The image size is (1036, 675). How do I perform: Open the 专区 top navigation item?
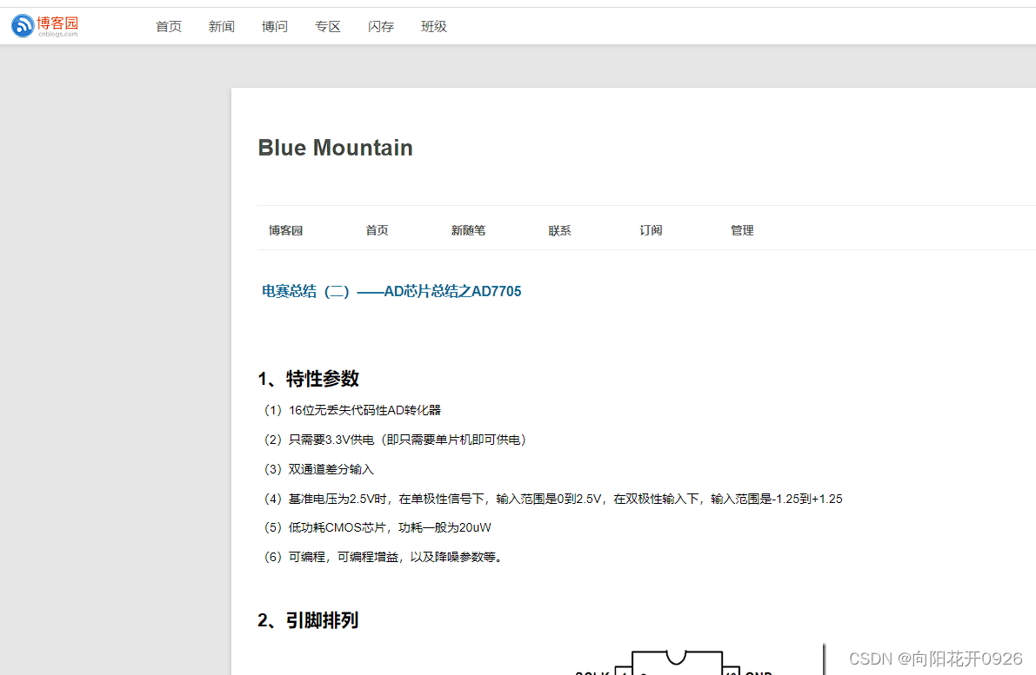[328, 26]
